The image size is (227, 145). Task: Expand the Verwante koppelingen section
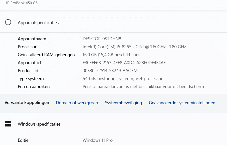click(27, 102)
